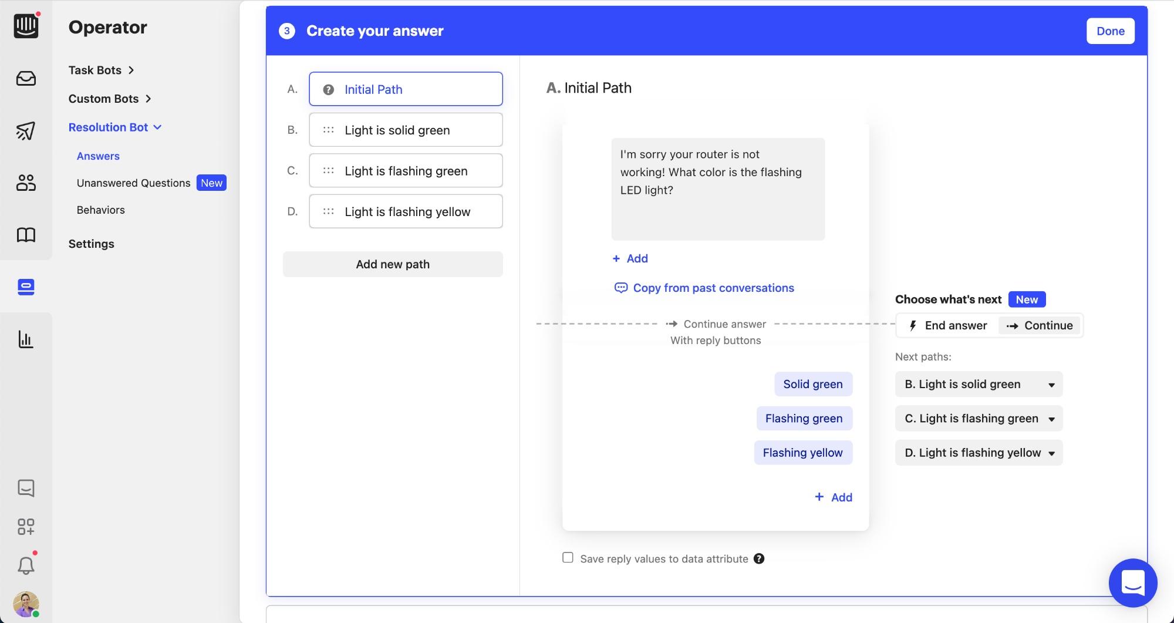This screenshot has height=623, width=1174.
Task: Open the user avatar profile
Action: point(26,604)
